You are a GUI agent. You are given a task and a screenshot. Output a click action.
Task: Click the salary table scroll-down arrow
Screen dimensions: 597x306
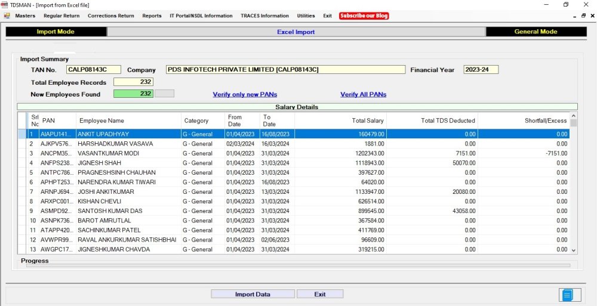coord(574,251)
